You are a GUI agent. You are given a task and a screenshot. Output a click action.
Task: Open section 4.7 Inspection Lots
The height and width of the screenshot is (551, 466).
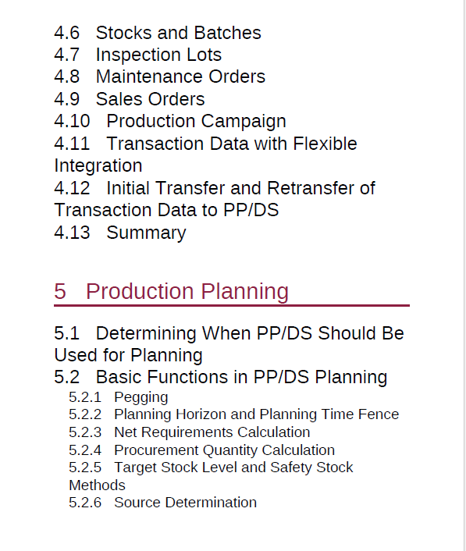point(137,55)
